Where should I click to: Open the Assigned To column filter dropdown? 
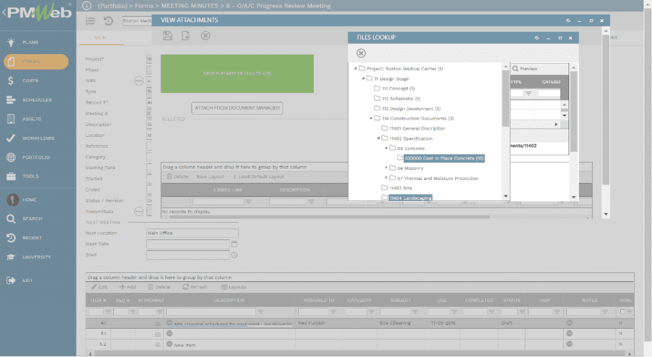333,312
